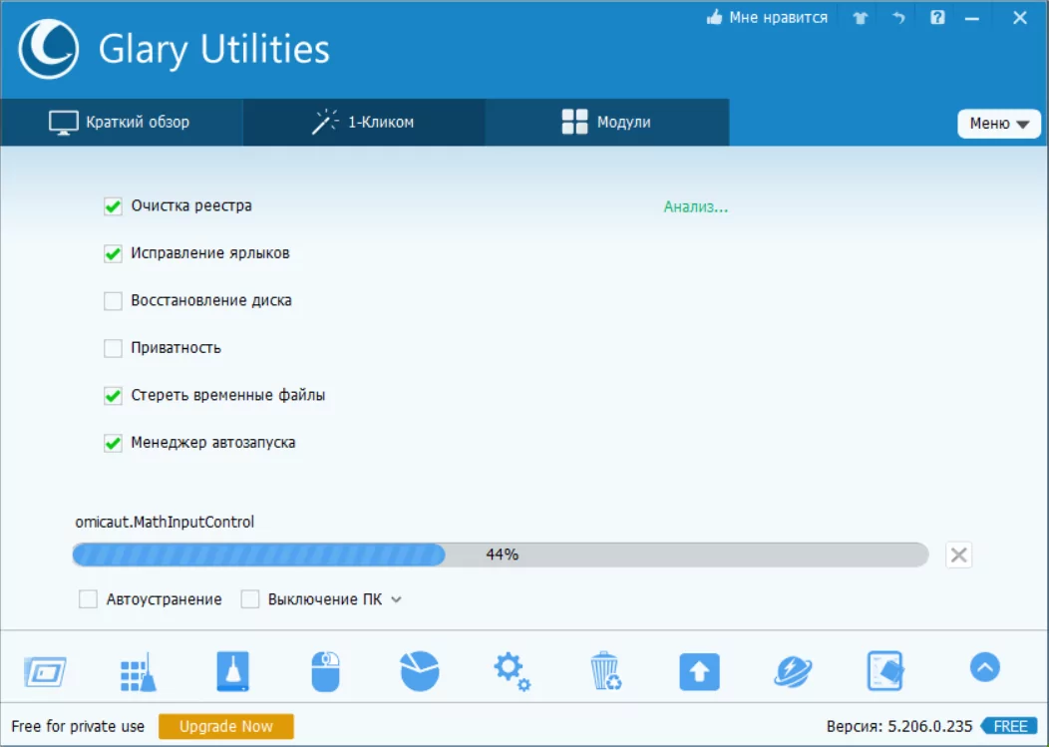Click the green Анализ... status text

click(x=696, y=207)
